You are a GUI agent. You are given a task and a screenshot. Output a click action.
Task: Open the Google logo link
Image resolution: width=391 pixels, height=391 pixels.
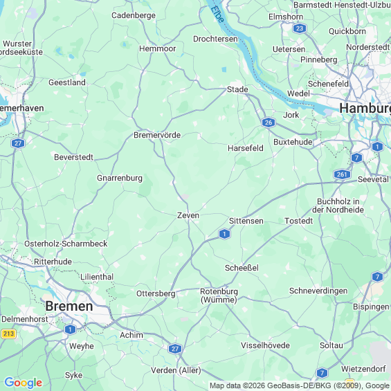[x=24, y=383]
